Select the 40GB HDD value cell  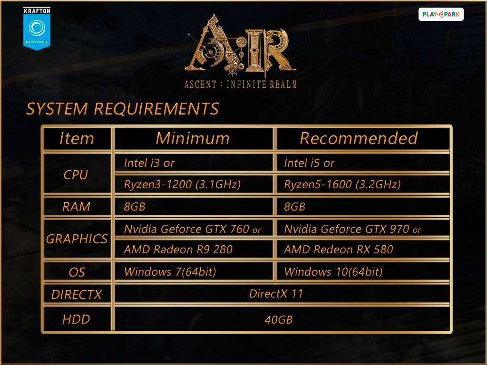[278, 320]
